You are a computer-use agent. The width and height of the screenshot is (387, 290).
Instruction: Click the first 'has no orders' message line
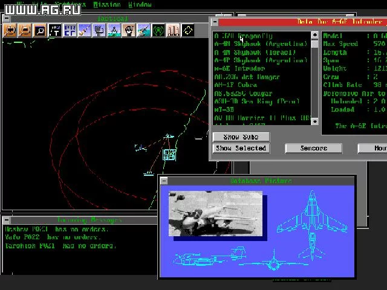[x=56, y=229]
